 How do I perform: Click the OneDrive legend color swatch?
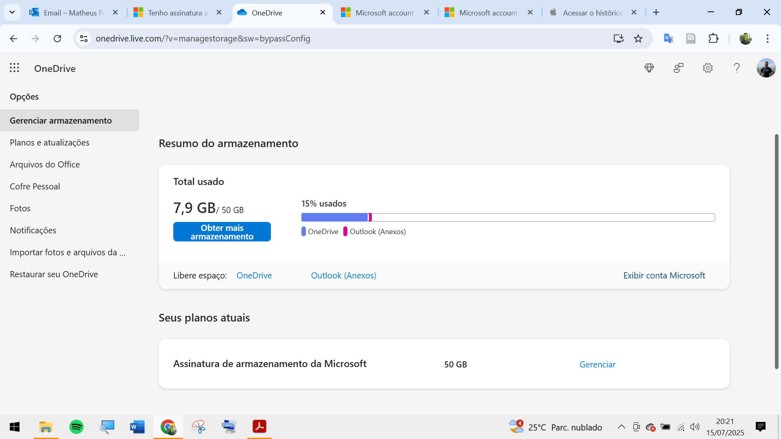(x=303, y=232)
